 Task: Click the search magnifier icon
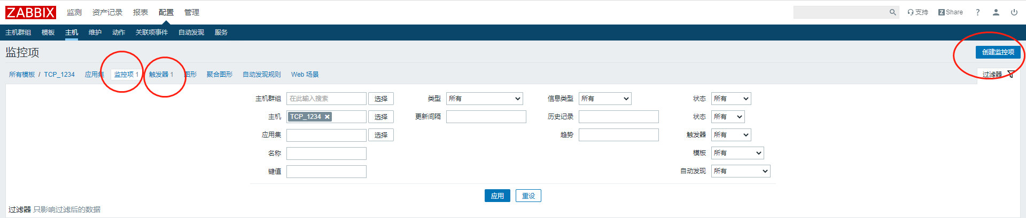coord(892,12)
